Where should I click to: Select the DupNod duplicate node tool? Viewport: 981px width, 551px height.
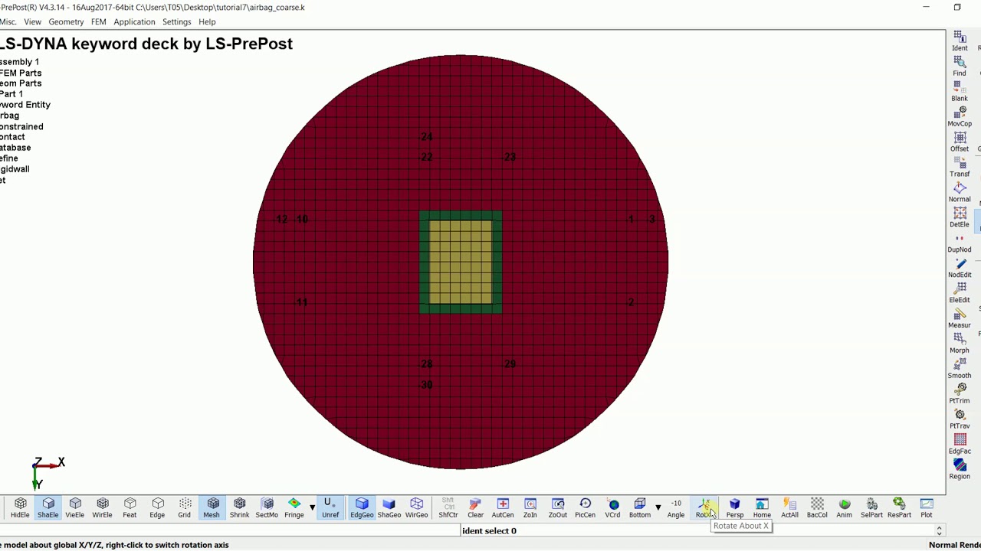[960, 243]
